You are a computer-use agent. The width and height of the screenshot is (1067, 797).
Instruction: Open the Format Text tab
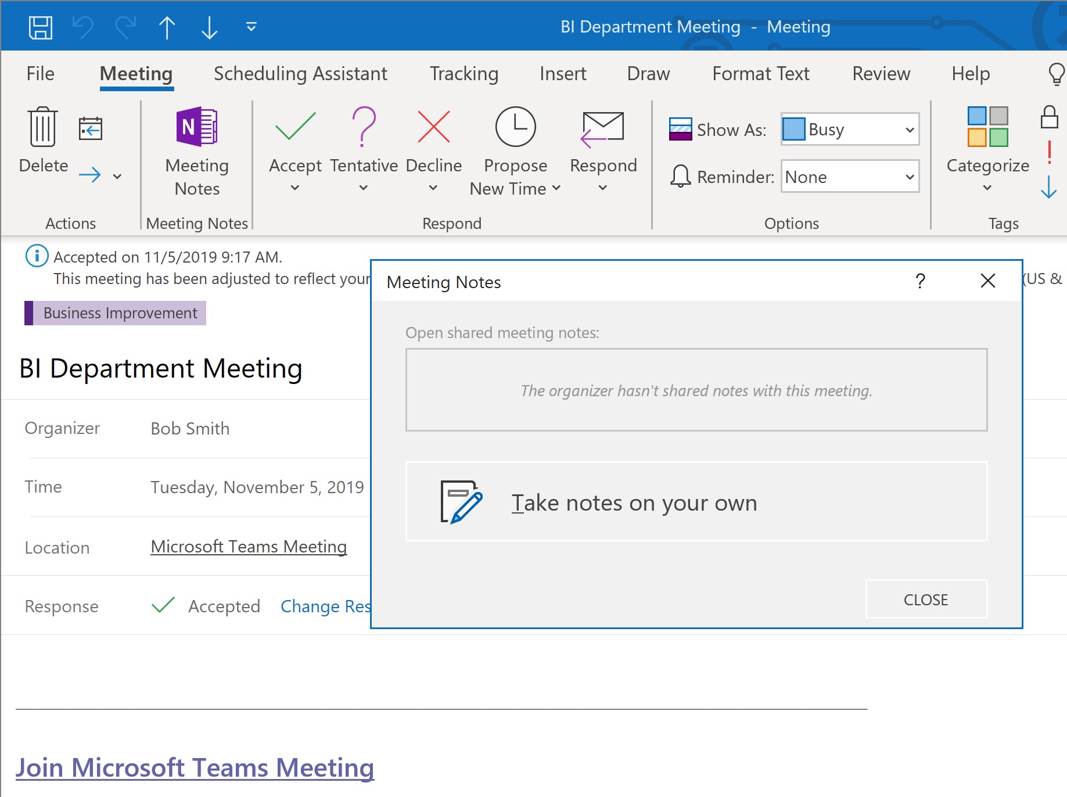[x=761, y=74]
